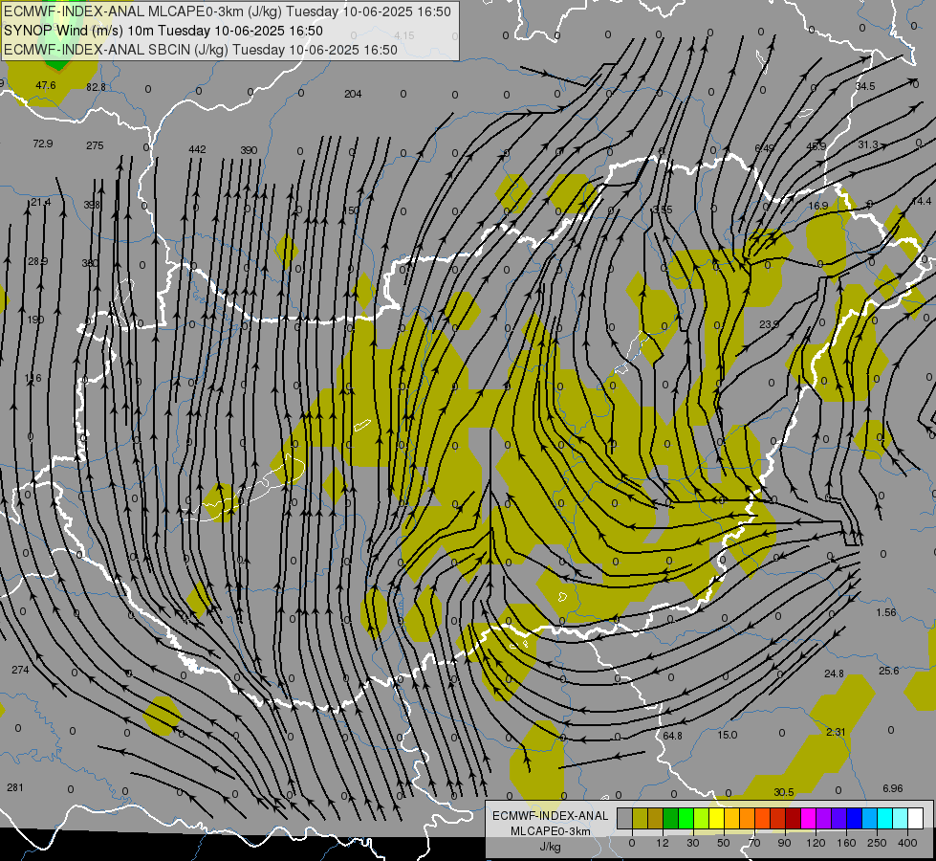Image resolution: width=936 pixels, height=861 pixels.
Task: Click the MLCAPE0-3km header line
Action: pyautogui.click(x=228, y=11)
